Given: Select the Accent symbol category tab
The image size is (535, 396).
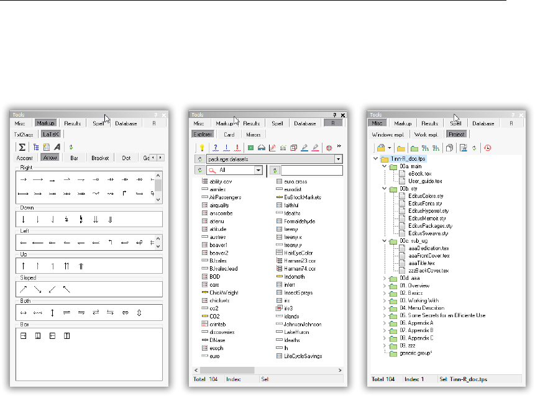Looking at the screenshot, I should tap(25, 158).
